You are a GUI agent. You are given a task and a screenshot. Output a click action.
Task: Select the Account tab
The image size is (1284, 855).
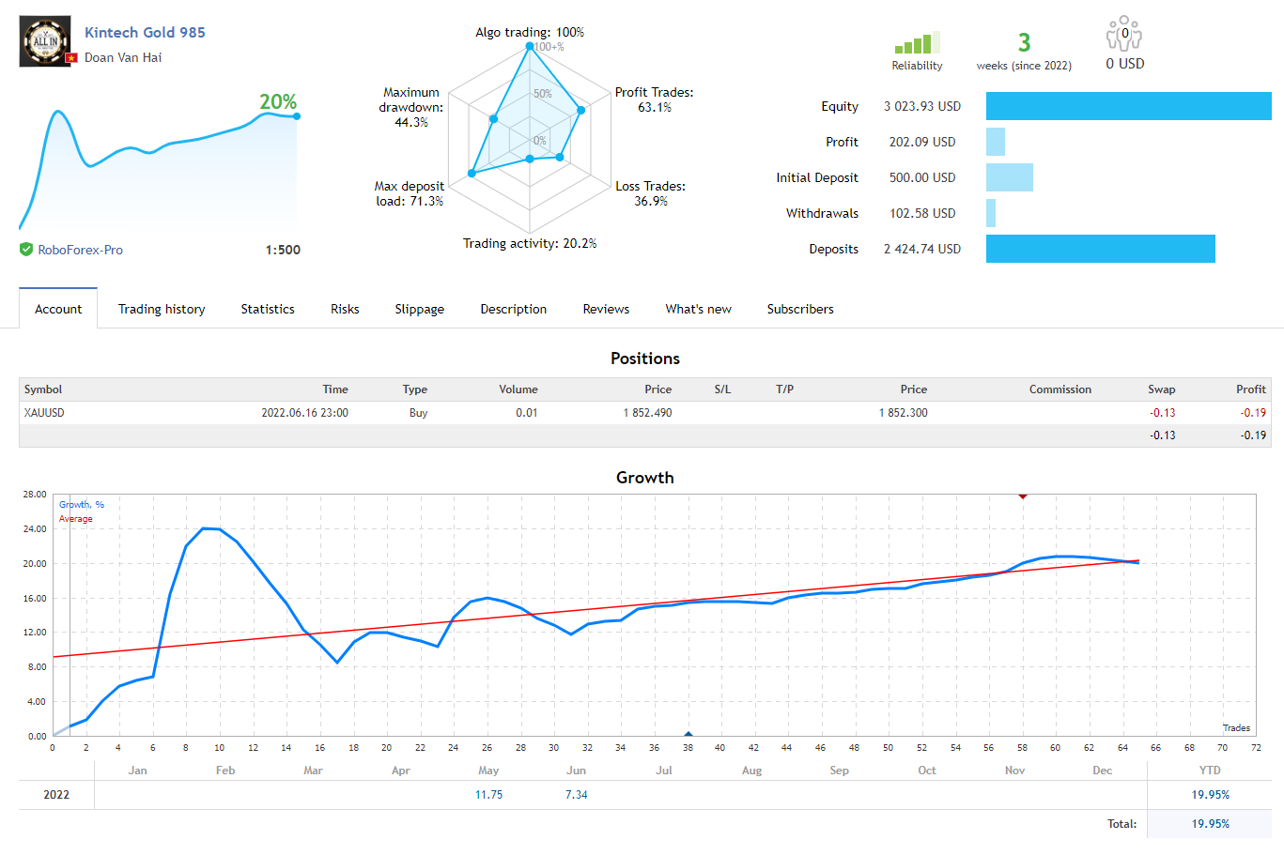coord(58,309)
